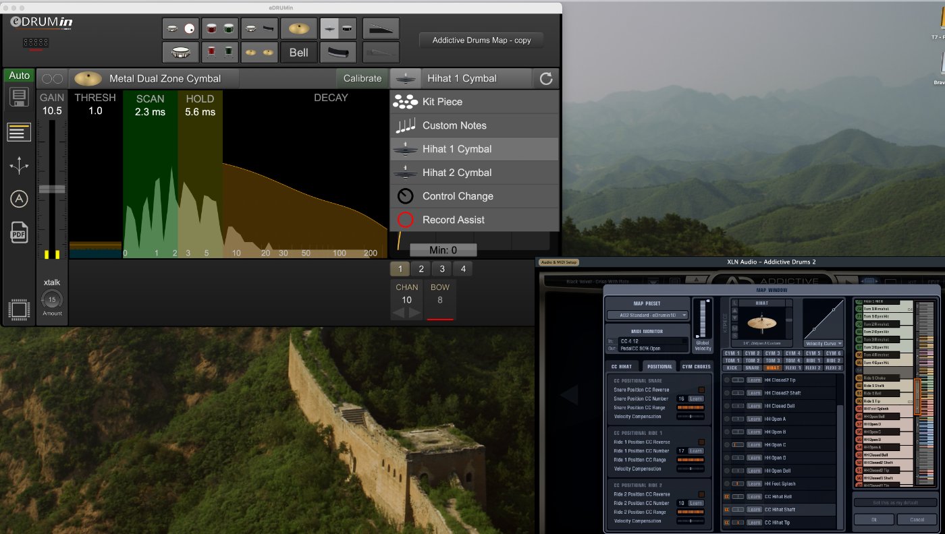Switch to the POSITIONAL tab
Screen dimensions: 945x534
click(659, 366)
